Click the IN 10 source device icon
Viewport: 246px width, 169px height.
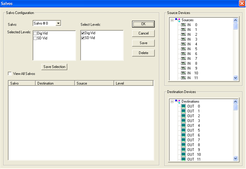[x=183, y=73]
